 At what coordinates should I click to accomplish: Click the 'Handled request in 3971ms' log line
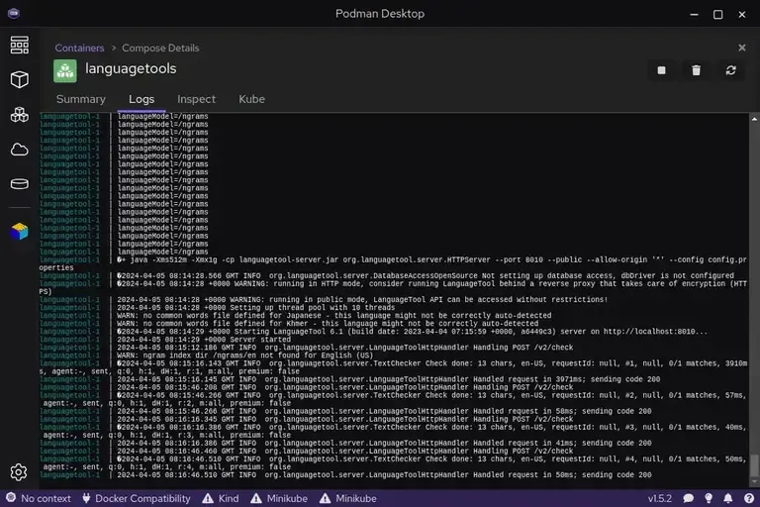coord(388,379)
